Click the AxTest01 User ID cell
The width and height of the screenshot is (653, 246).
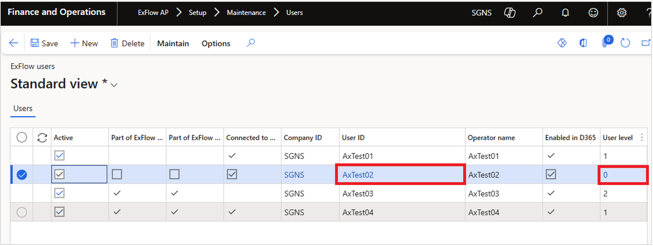[x=402, y=156]
